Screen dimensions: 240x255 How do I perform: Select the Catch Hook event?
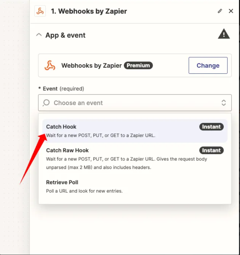point(135,131)
